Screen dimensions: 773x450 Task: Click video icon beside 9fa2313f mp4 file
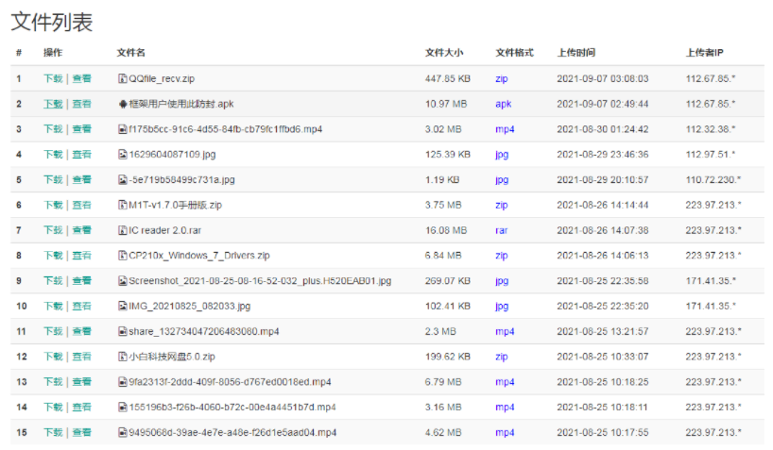pos(123,381)
